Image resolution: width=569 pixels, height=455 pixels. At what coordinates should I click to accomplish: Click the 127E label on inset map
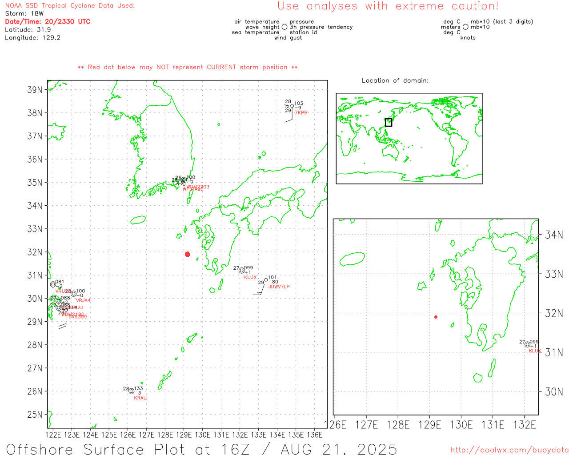click(366, 425)
